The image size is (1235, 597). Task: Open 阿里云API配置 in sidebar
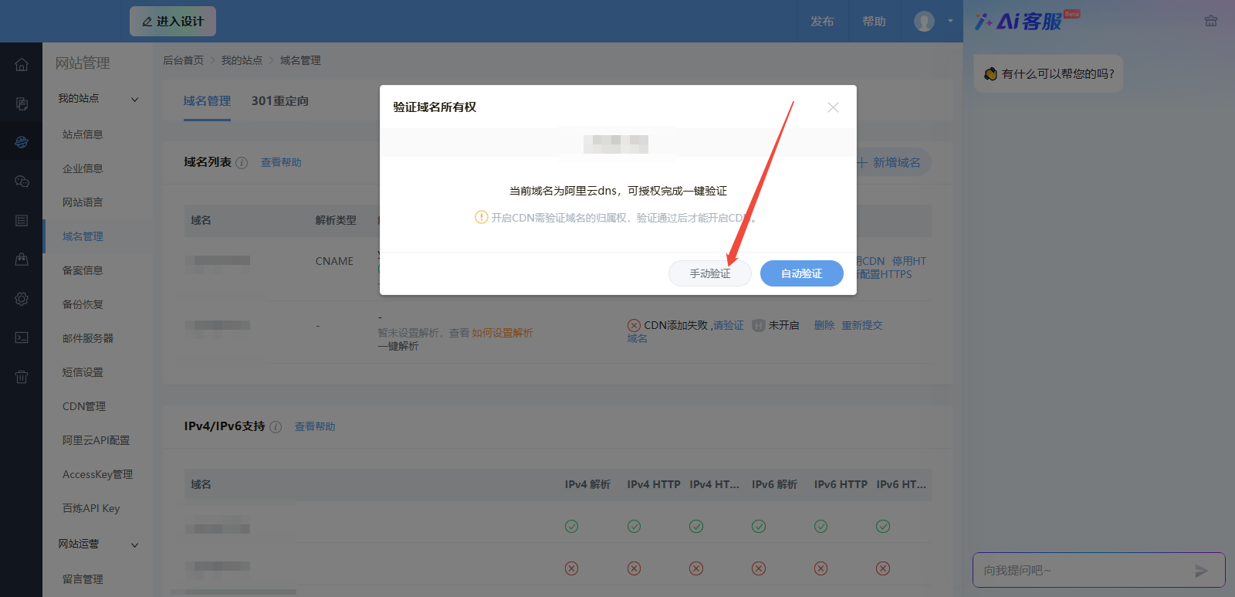(96, 440)
